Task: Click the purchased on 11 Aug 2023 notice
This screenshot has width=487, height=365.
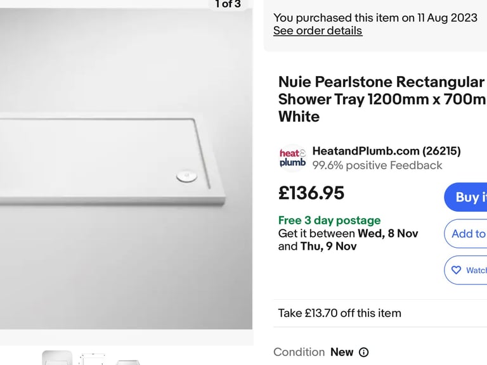Action: 375,18
